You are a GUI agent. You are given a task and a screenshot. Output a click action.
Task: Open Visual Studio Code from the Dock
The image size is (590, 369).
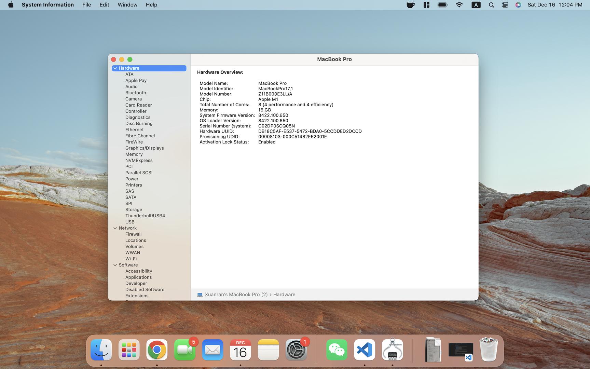tap(365, 350)
